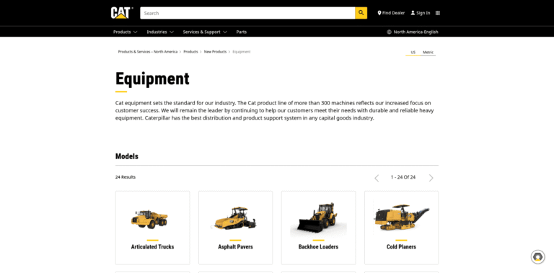Open the apps grid icon in header
The width and height of the screenshot is (554, 273).
point(438,13)
